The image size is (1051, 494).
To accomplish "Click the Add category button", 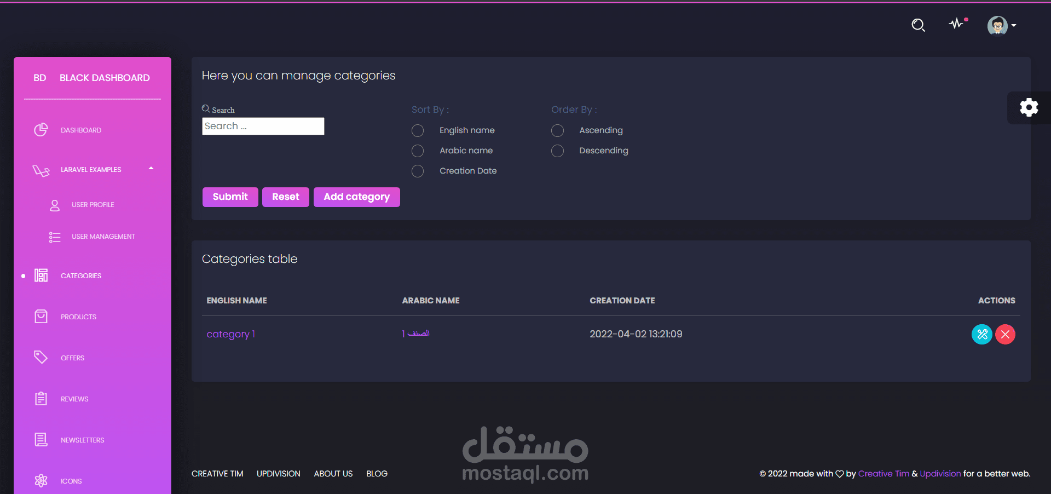I will click(356, 197).
